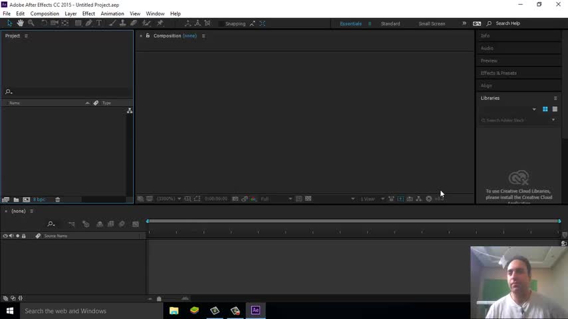Toggle Graph Editor in timeline

click(x=136, y=225)
